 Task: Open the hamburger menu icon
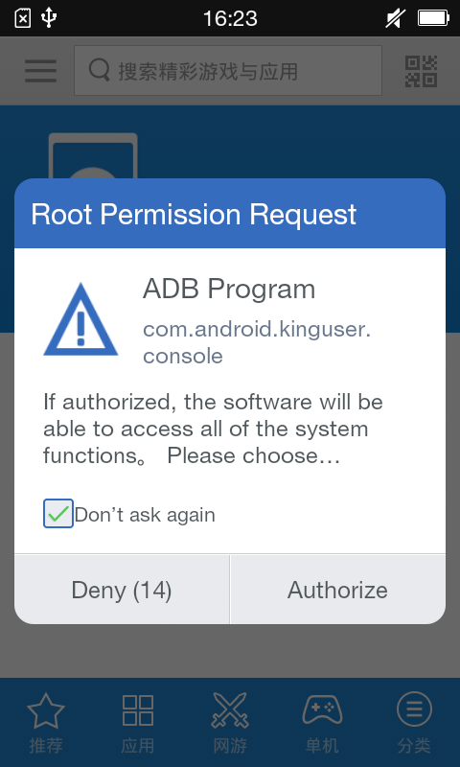pos(40,71)
